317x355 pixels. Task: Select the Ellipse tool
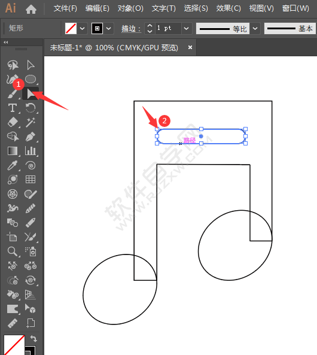click(x=31, y=79)
